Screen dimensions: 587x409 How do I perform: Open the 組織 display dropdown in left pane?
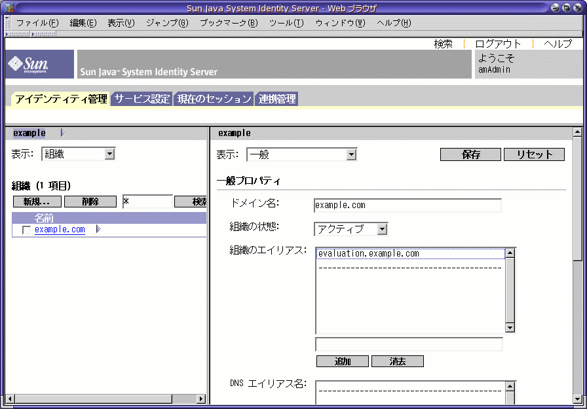78,154
